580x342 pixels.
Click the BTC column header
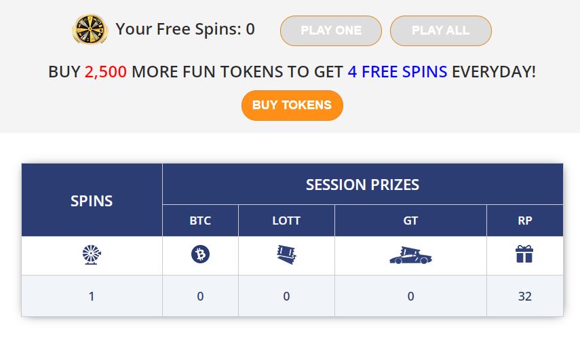[201, 221]
